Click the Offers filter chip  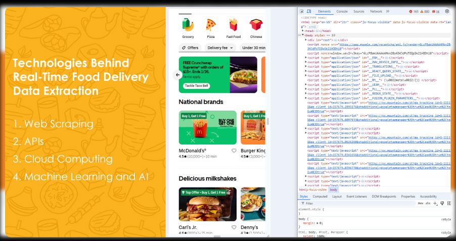coord(190,47)
